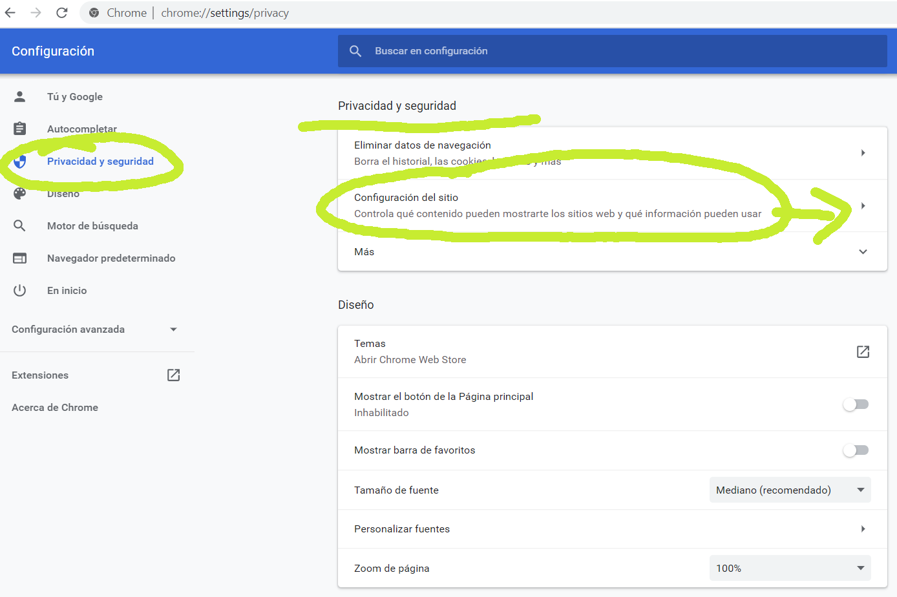
Task: Click the address bar URL chrome://settings/privacy
Action: [x=225, y=13]
